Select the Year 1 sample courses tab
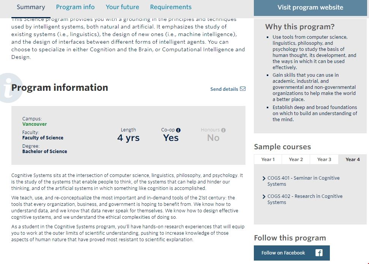 click(268, 160)
